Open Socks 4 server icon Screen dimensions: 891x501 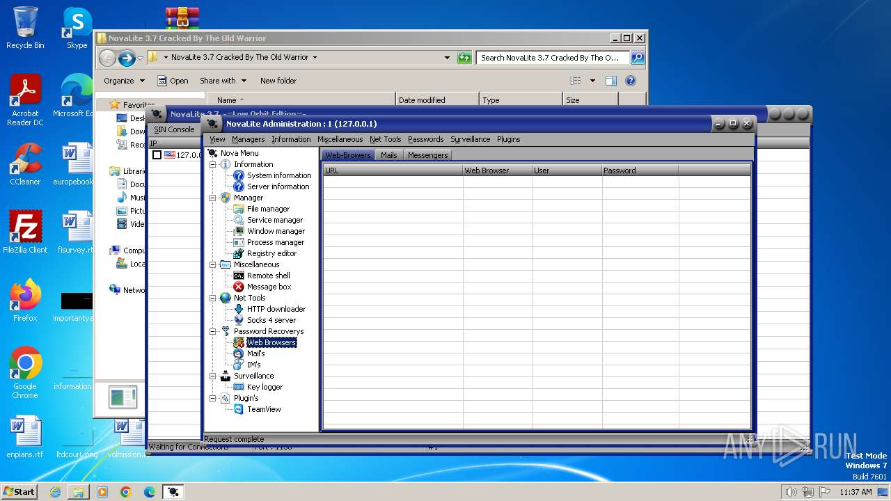point(239,320)
